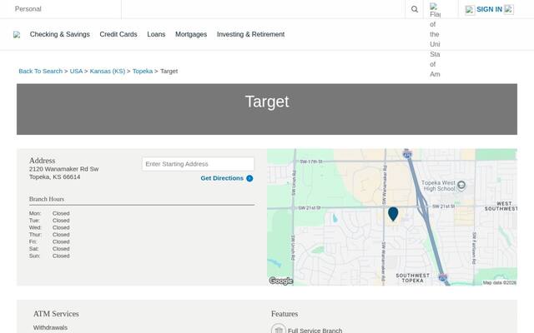Click the blue map pin marker
The width and height of the screenshot is (534, 333).
393,214
